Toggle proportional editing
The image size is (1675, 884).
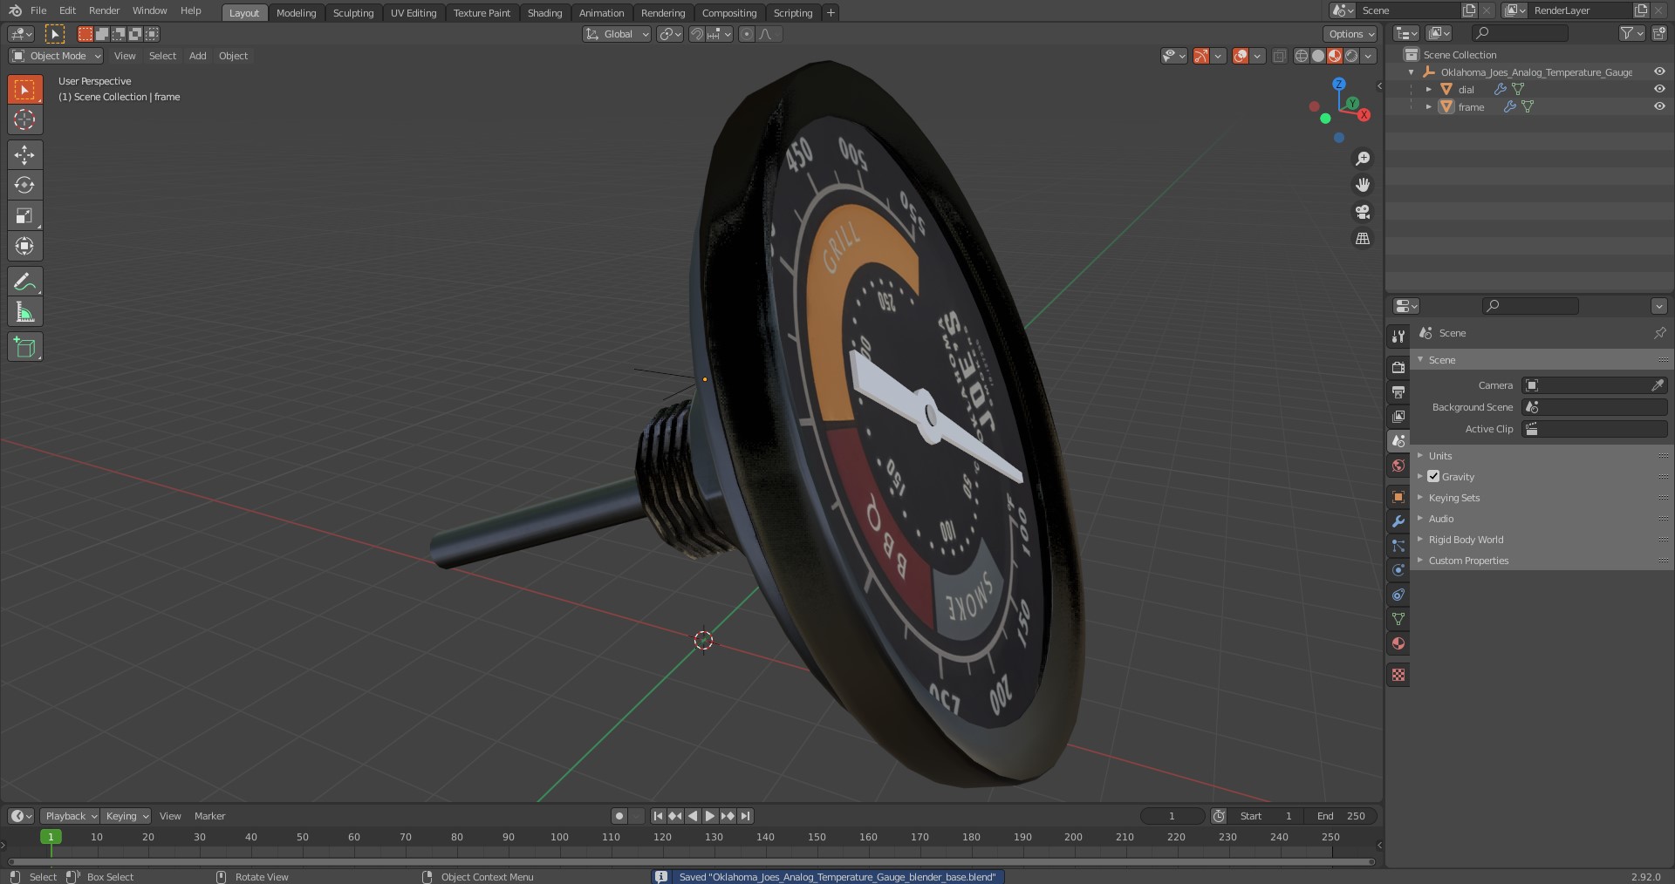[x=746, y=34]
